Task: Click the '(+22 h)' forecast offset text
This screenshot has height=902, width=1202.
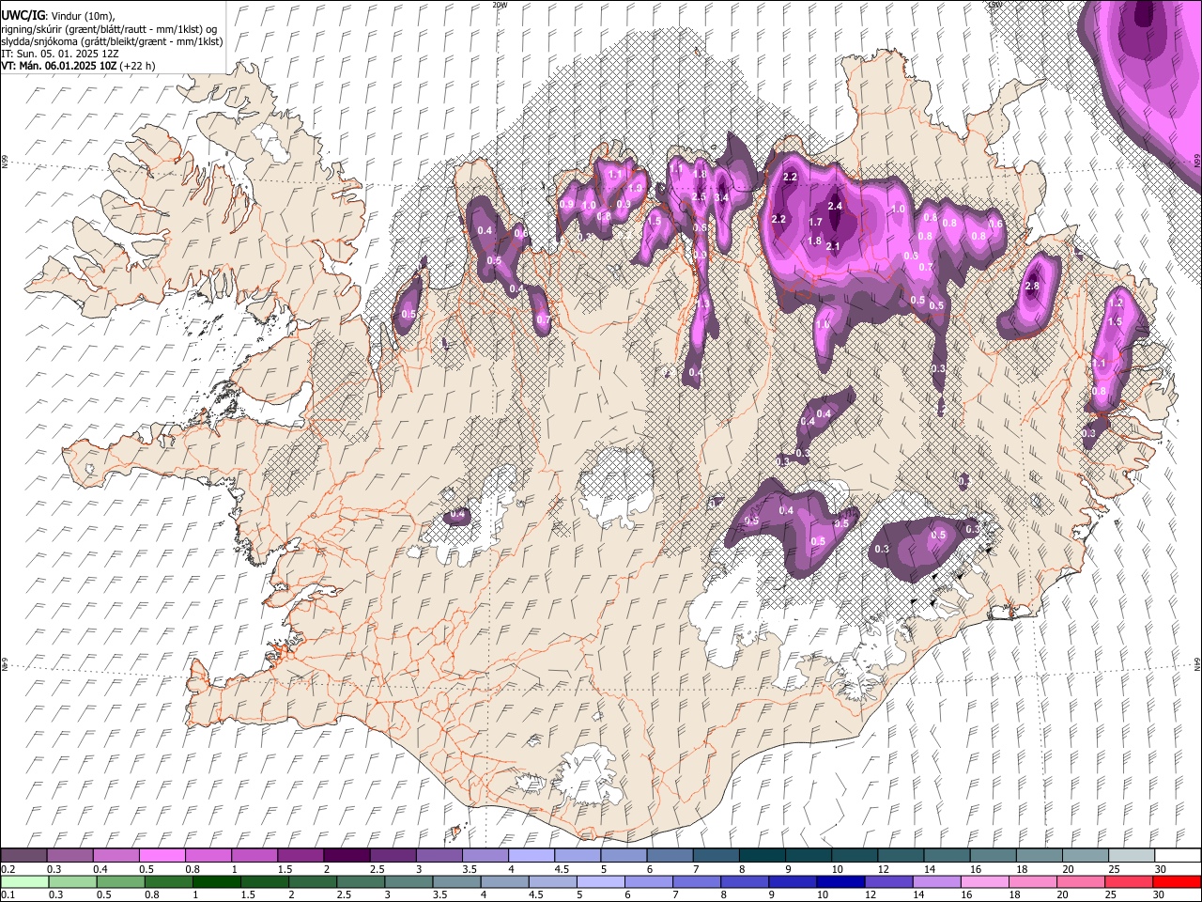Action: click(x=135, y=66)
